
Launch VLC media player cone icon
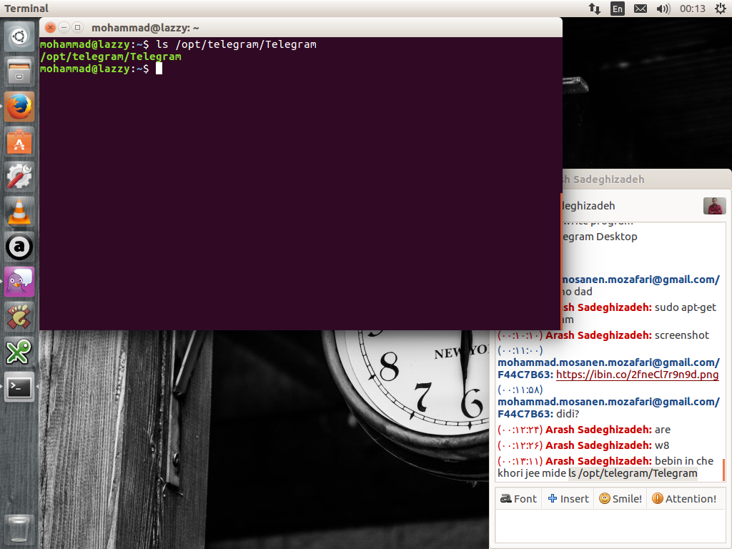[x=19, y=212]
